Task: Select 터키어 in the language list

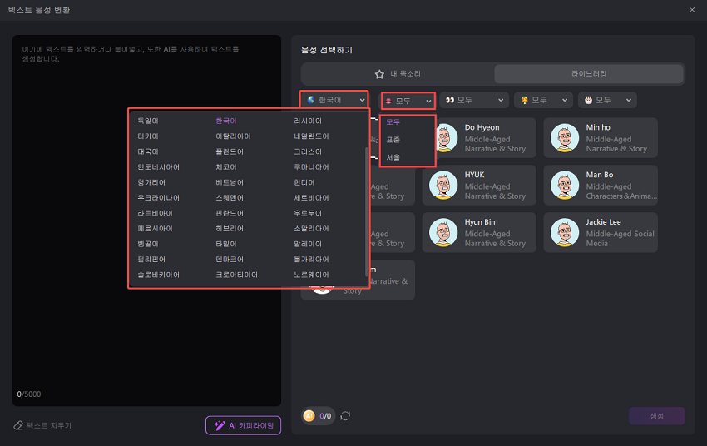Action: click(x=148, y=136)
